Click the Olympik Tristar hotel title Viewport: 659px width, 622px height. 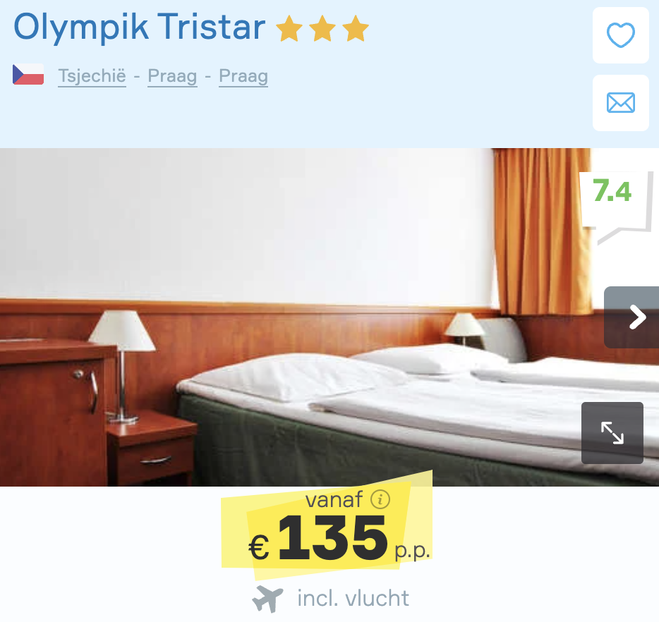140,28
